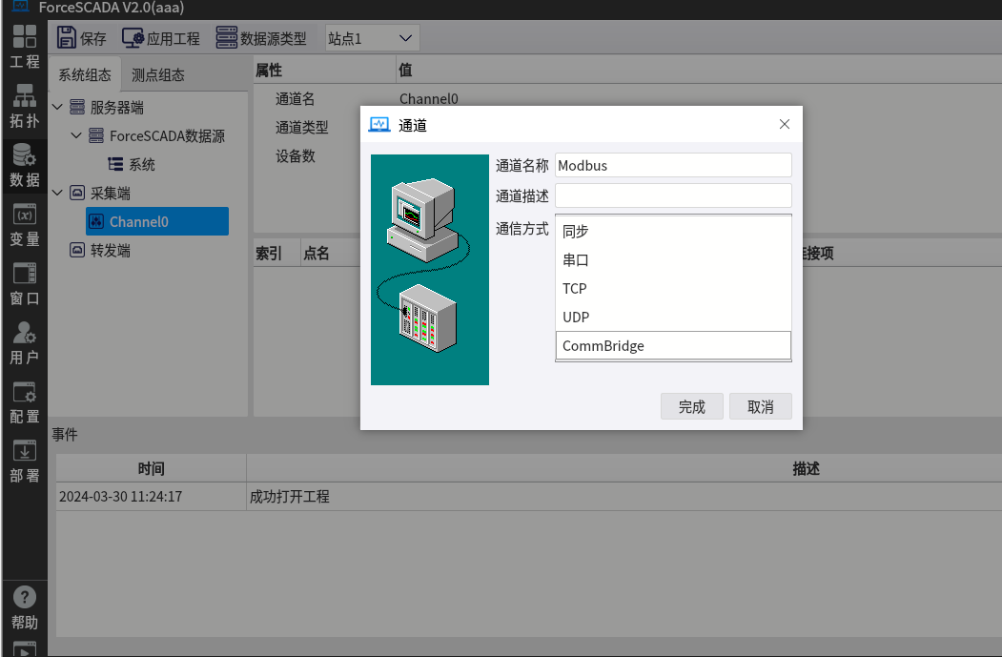The height and width of the screenshot is (657, 1002).
Task: Choose CommBridge from the communication list
Action: [673, 346]
